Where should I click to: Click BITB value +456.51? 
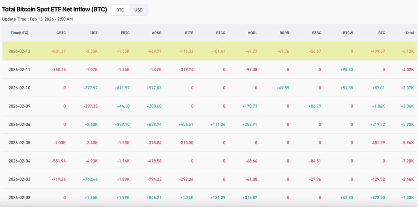(x=186, y=124)
